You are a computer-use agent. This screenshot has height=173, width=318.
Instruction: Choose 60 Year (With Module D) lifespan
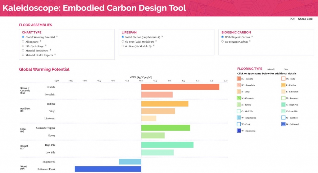tap(123, 41)
